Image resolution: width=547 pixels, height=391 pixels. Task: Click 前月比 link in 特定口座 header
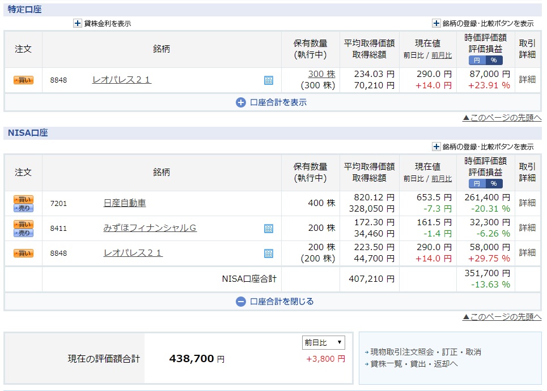442,55
